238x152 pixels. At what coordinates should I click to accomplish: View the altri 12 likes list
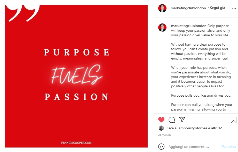(x=217, y=128)
